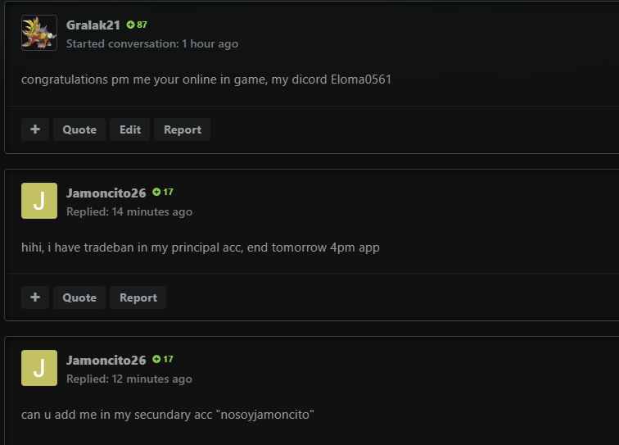Edit Gralak21's post

coord(130,129)
